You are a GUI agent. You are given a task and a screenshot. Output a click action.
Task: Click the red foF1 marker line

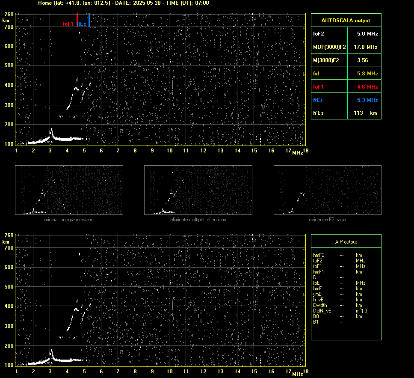pyautogui.click(x=77, y=20)
